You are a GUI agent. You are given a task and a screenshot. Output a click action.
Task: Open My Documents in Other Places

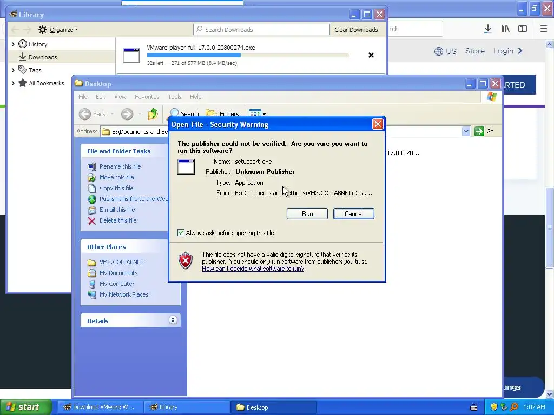click(118, 273)
